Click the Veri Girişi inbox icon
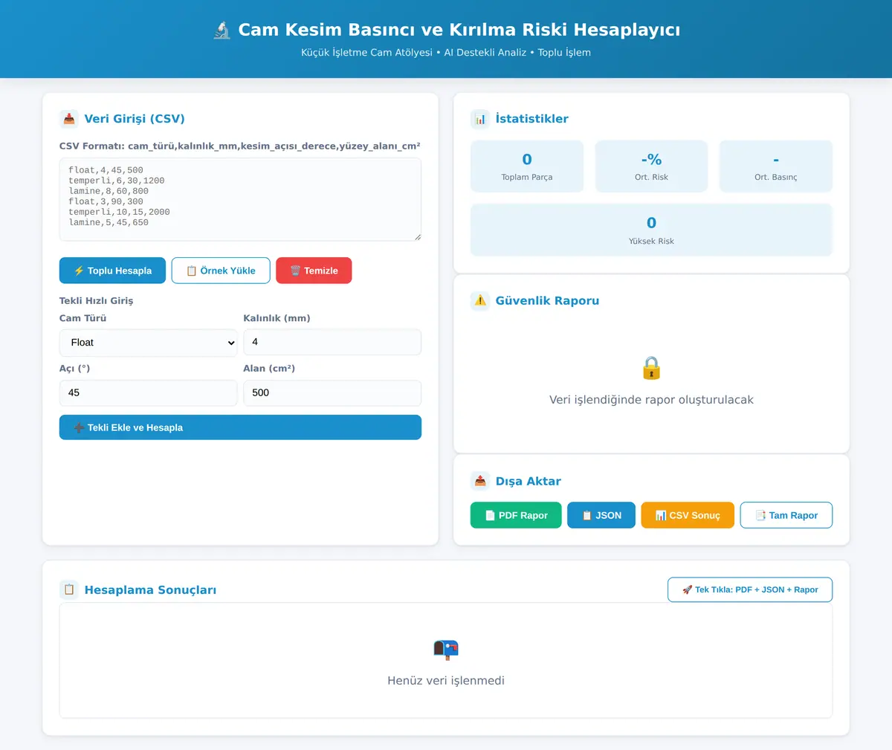The image size is (892, 750). 69,119
